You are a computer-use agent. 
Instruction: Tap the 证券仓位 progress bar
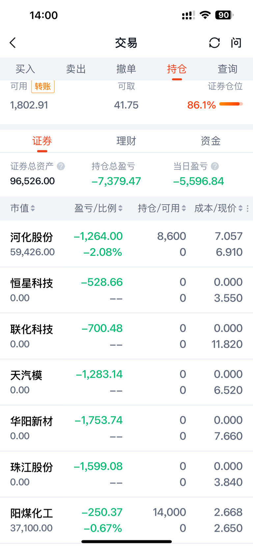tap(231, 104)
